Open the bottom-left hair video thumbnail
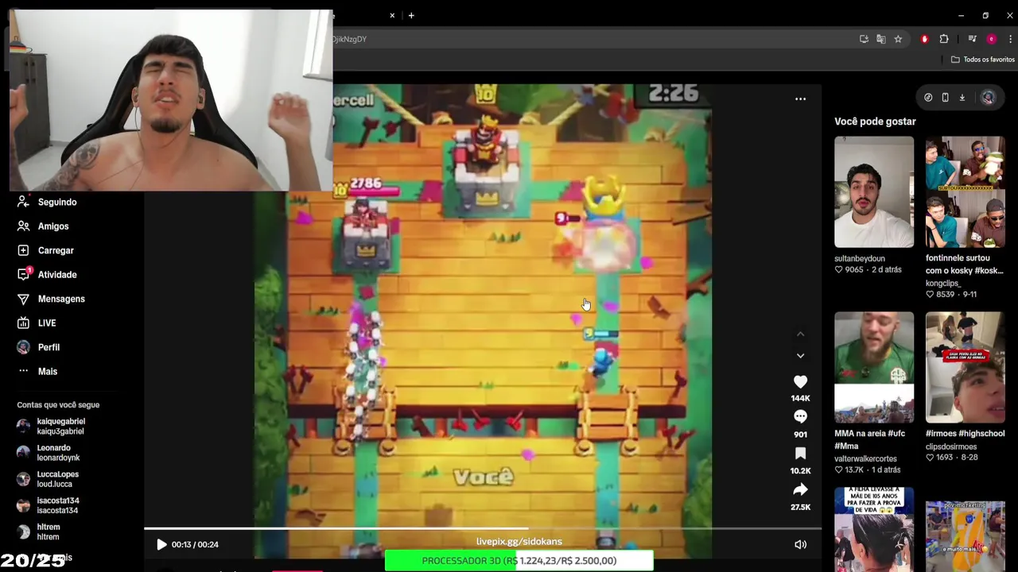 (874, 530)
